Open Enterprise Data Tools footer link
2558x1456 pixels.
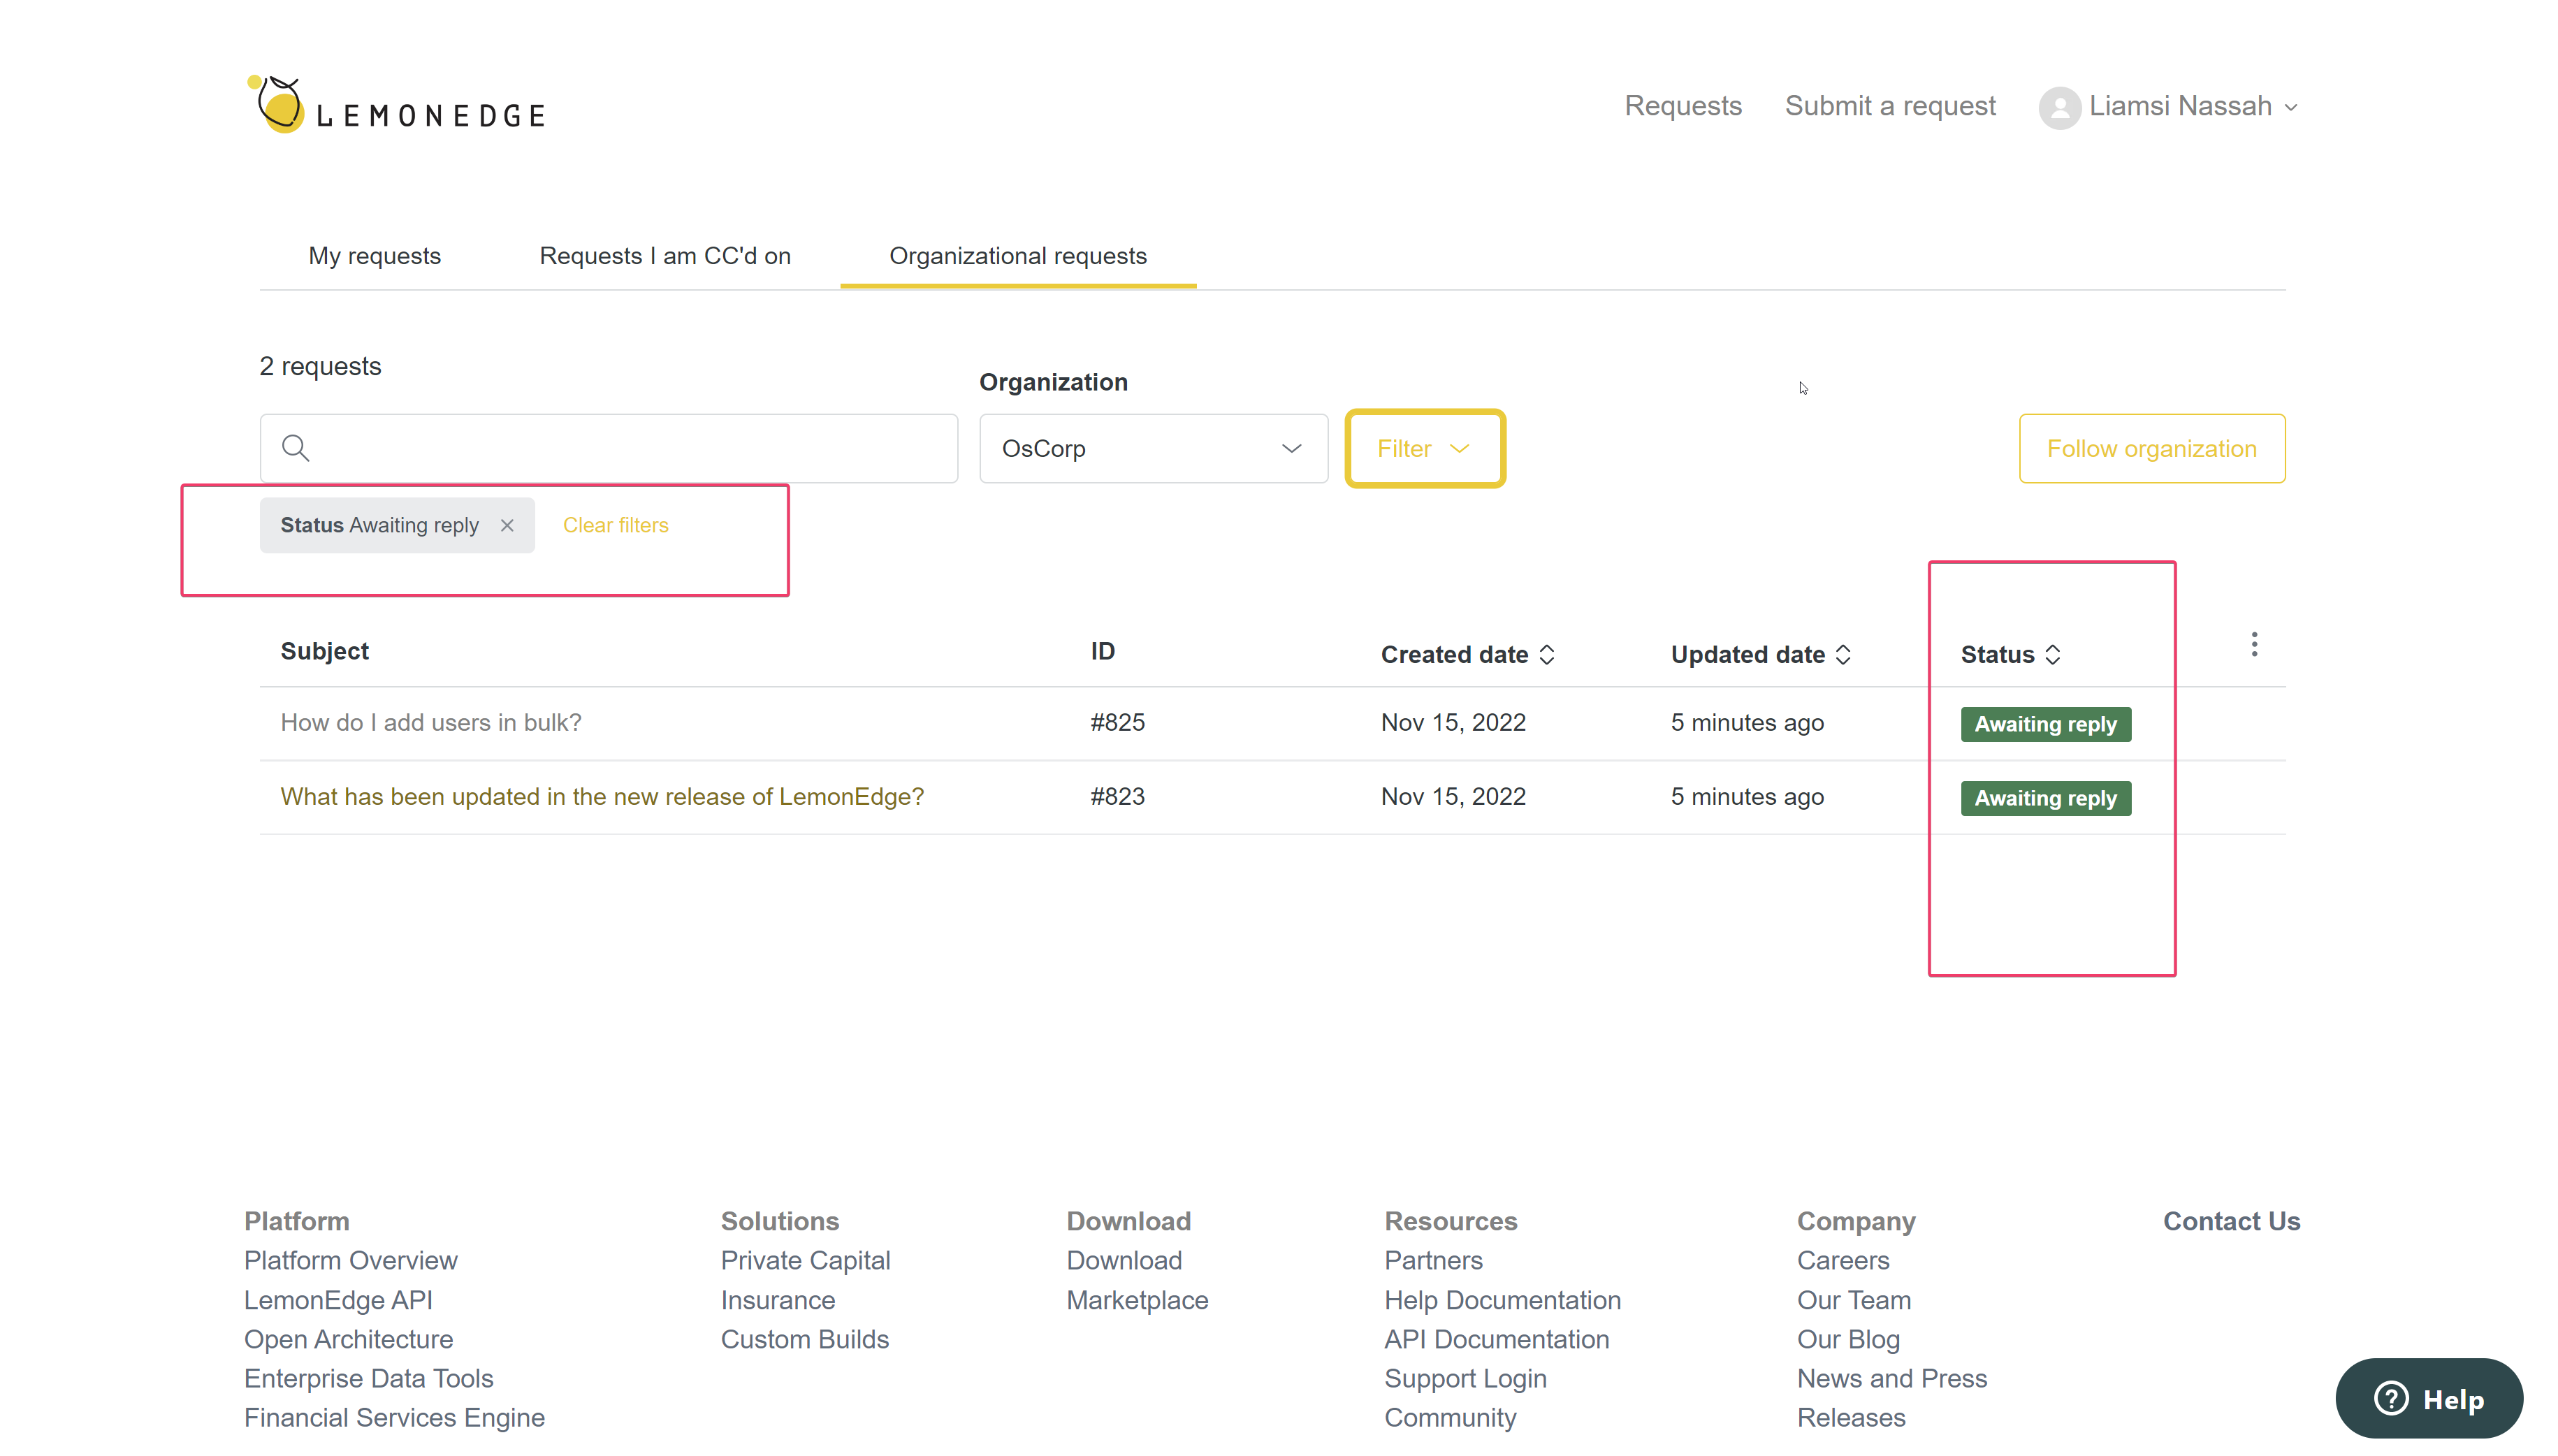pos(368,1378)
